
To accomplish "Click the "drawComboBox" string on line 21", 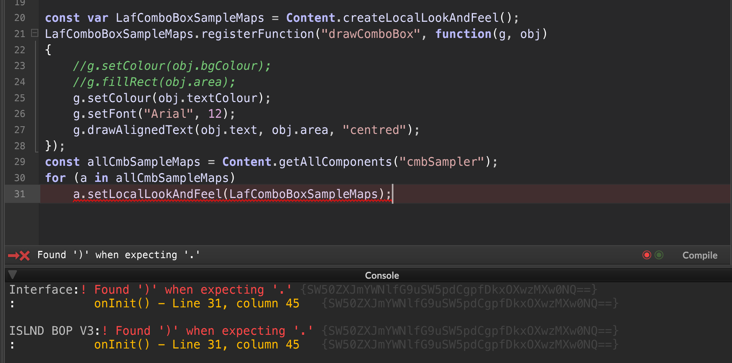I will pyautogui.click(x=371, y=34).
